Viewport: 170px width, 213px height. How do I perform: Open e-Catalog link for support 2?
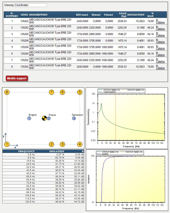click(160, 28)
